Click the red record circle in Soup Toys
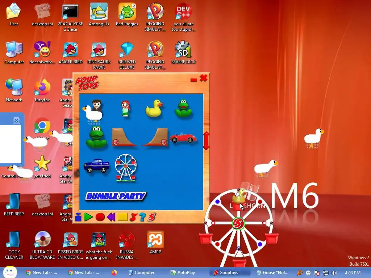Image resolution: width=371 pixels, height=278 pixels. pos(100,217)
